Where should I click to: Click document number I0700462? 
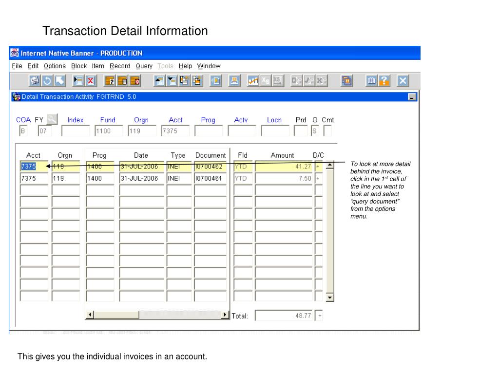click(x=210, y=167)
